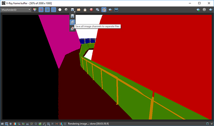Copy current image to clipboard icon
The height and width of the screenshot is (126, 214).
point(85,10)
